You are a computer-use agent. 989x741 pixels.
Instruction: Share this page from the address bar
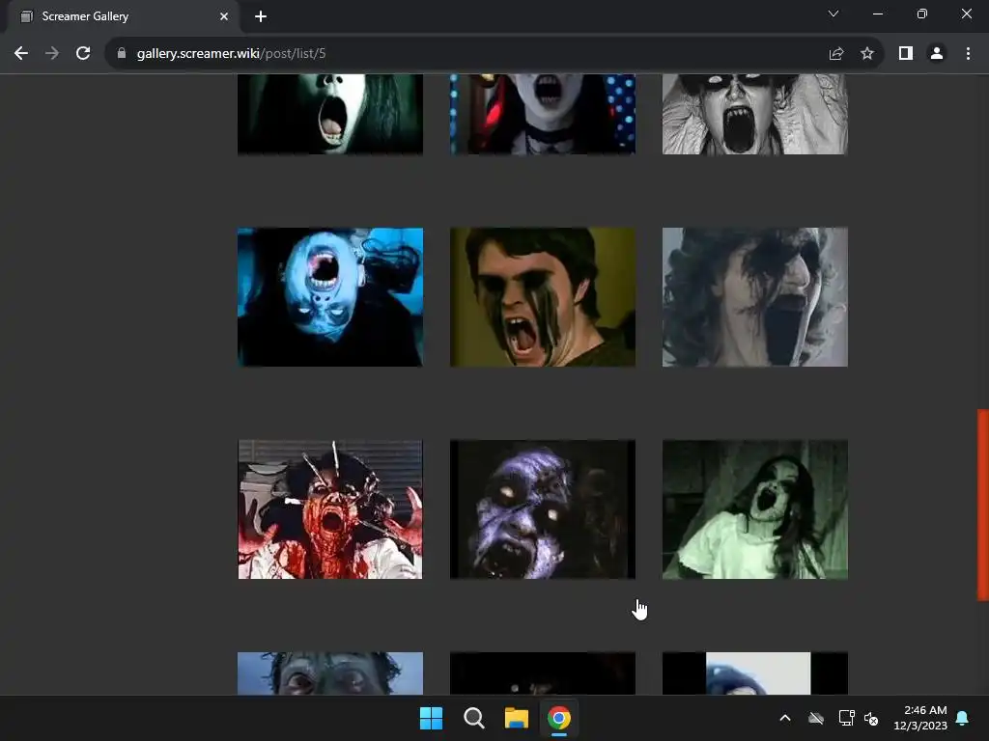click(x=836, y=54)
